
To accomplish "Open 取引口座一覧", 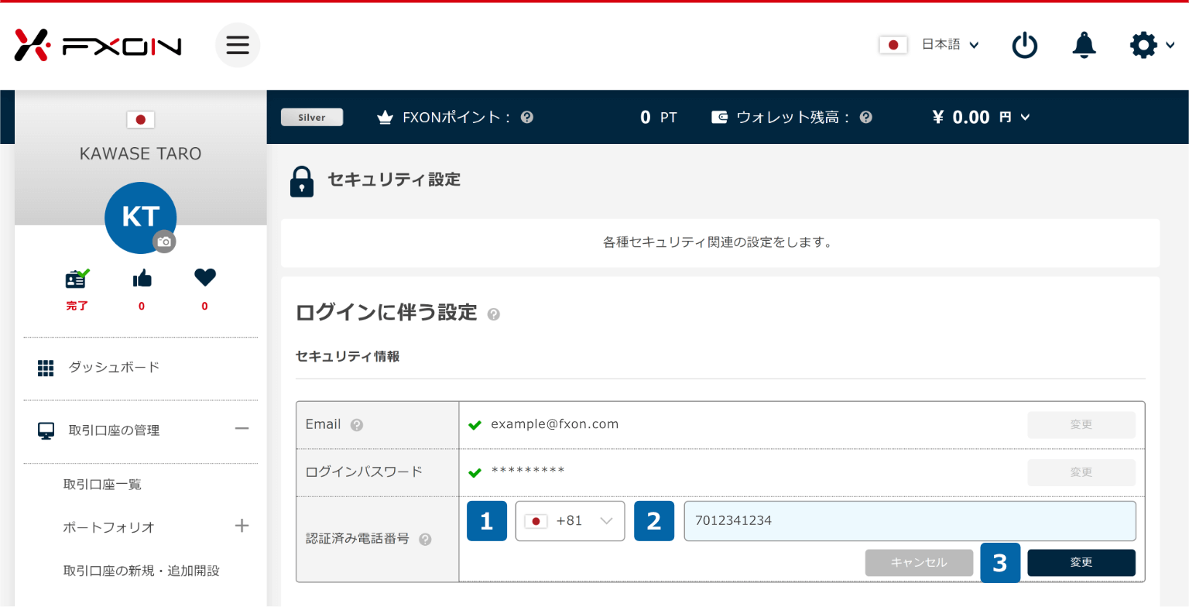I will click(102, 485).
